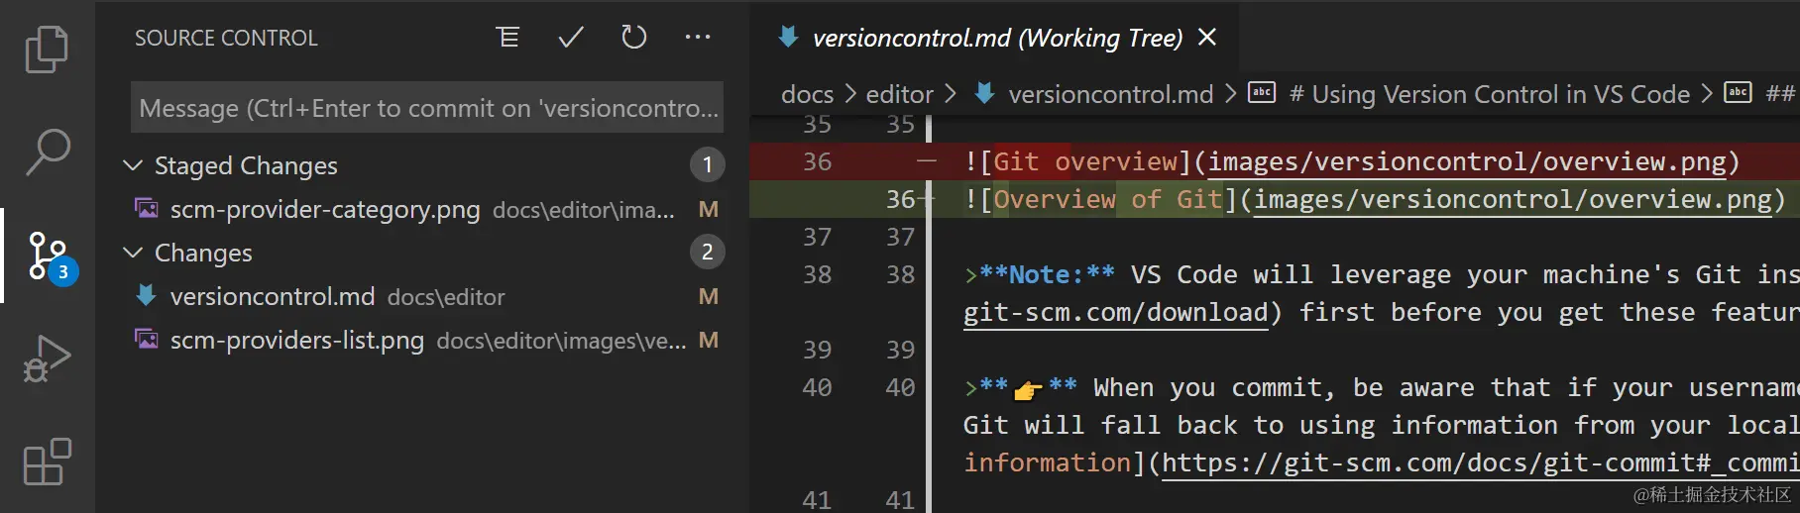This screenshot has width=1800, height=513.
Task: Click the images/versioncontrol/overview.png link in removed line
Action: pos(1467,161)
